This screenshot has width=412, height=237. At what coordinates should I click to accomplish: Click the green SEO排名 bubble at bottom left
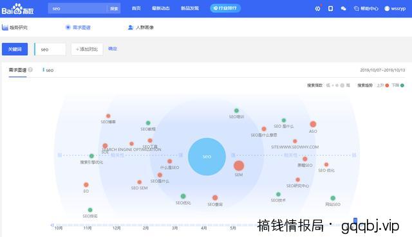coord(90,210)
